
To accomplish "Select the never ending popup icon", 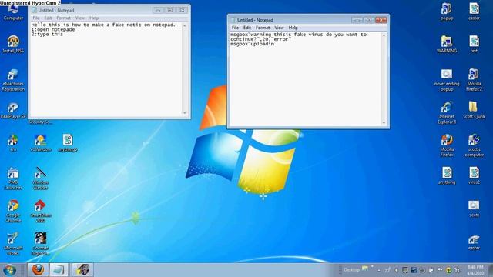I will 447,80.
